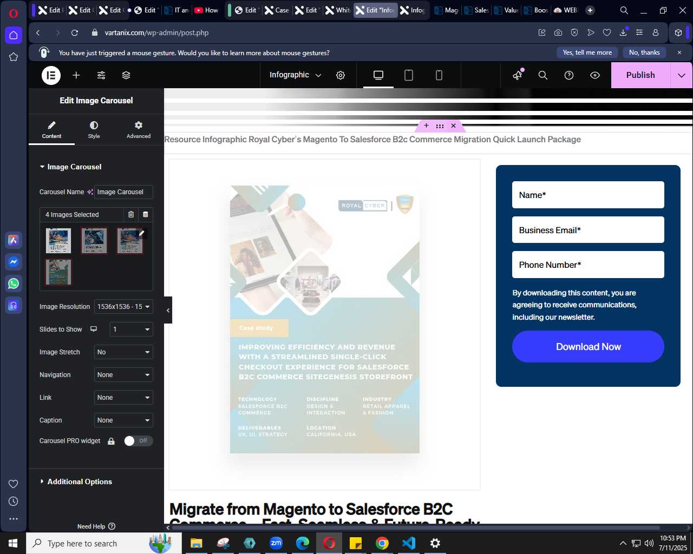693x554 pixels.
Task: Open Image Resolution dropdown
Action: (x=123, y=307)
